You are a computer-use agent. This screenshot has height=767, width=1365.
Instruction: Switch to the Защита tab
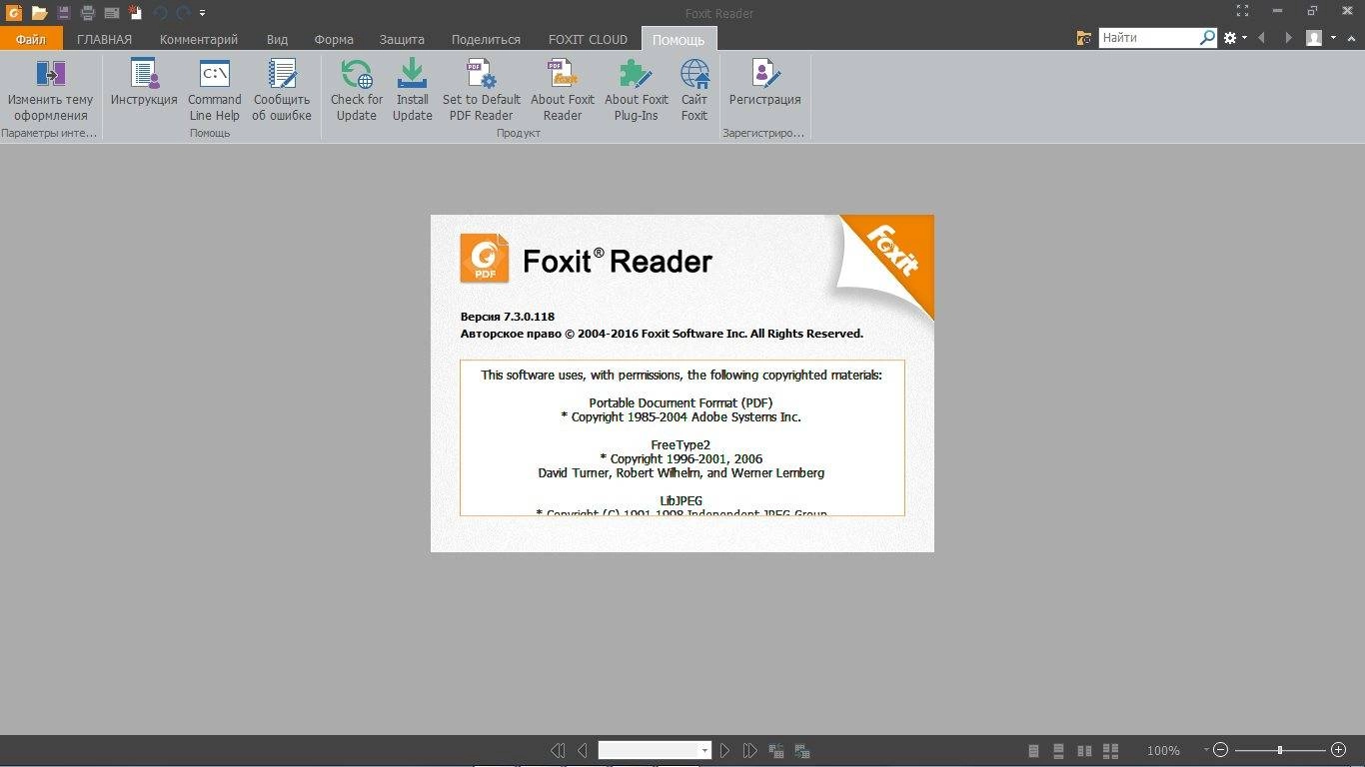click(402, 39)
